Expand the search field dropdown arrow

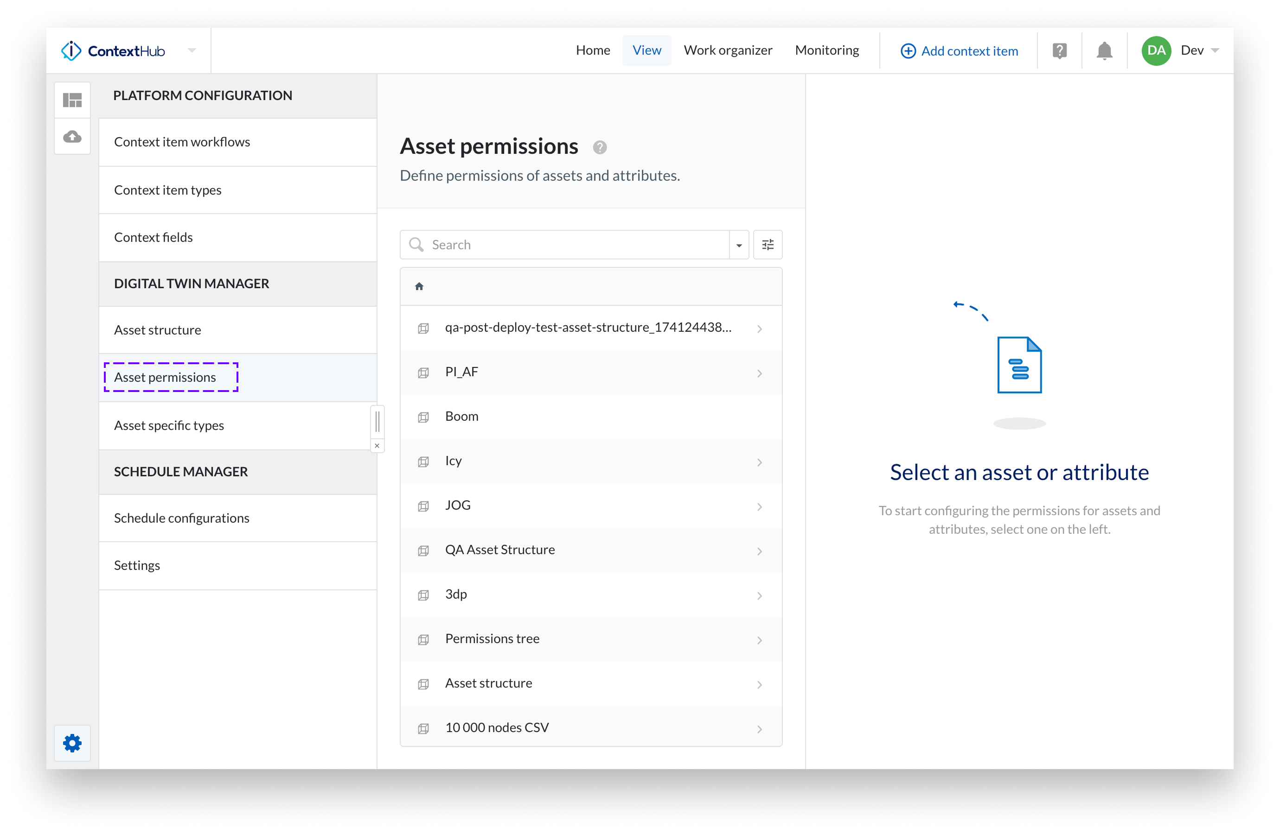pos(739,245)
